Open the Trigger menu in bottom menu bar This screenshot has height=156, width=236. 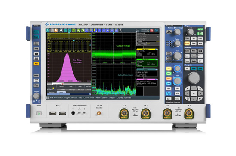pyautogui.click(x=67, y=98)
